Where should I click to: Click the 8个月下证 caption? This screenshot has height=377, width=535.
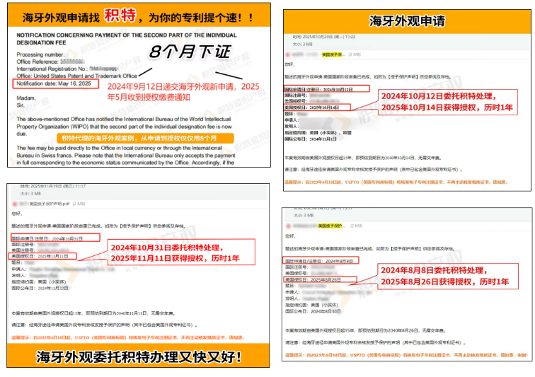[190, 52]
